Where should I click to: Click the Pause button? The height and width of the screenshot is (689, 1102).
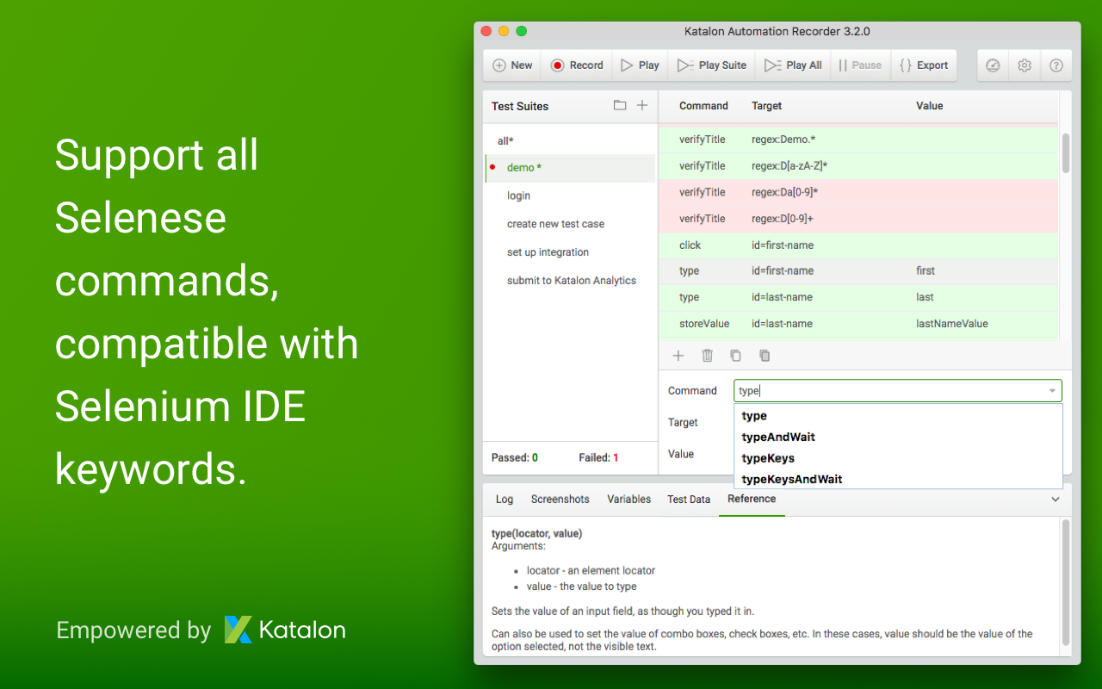tap(860, 65)
